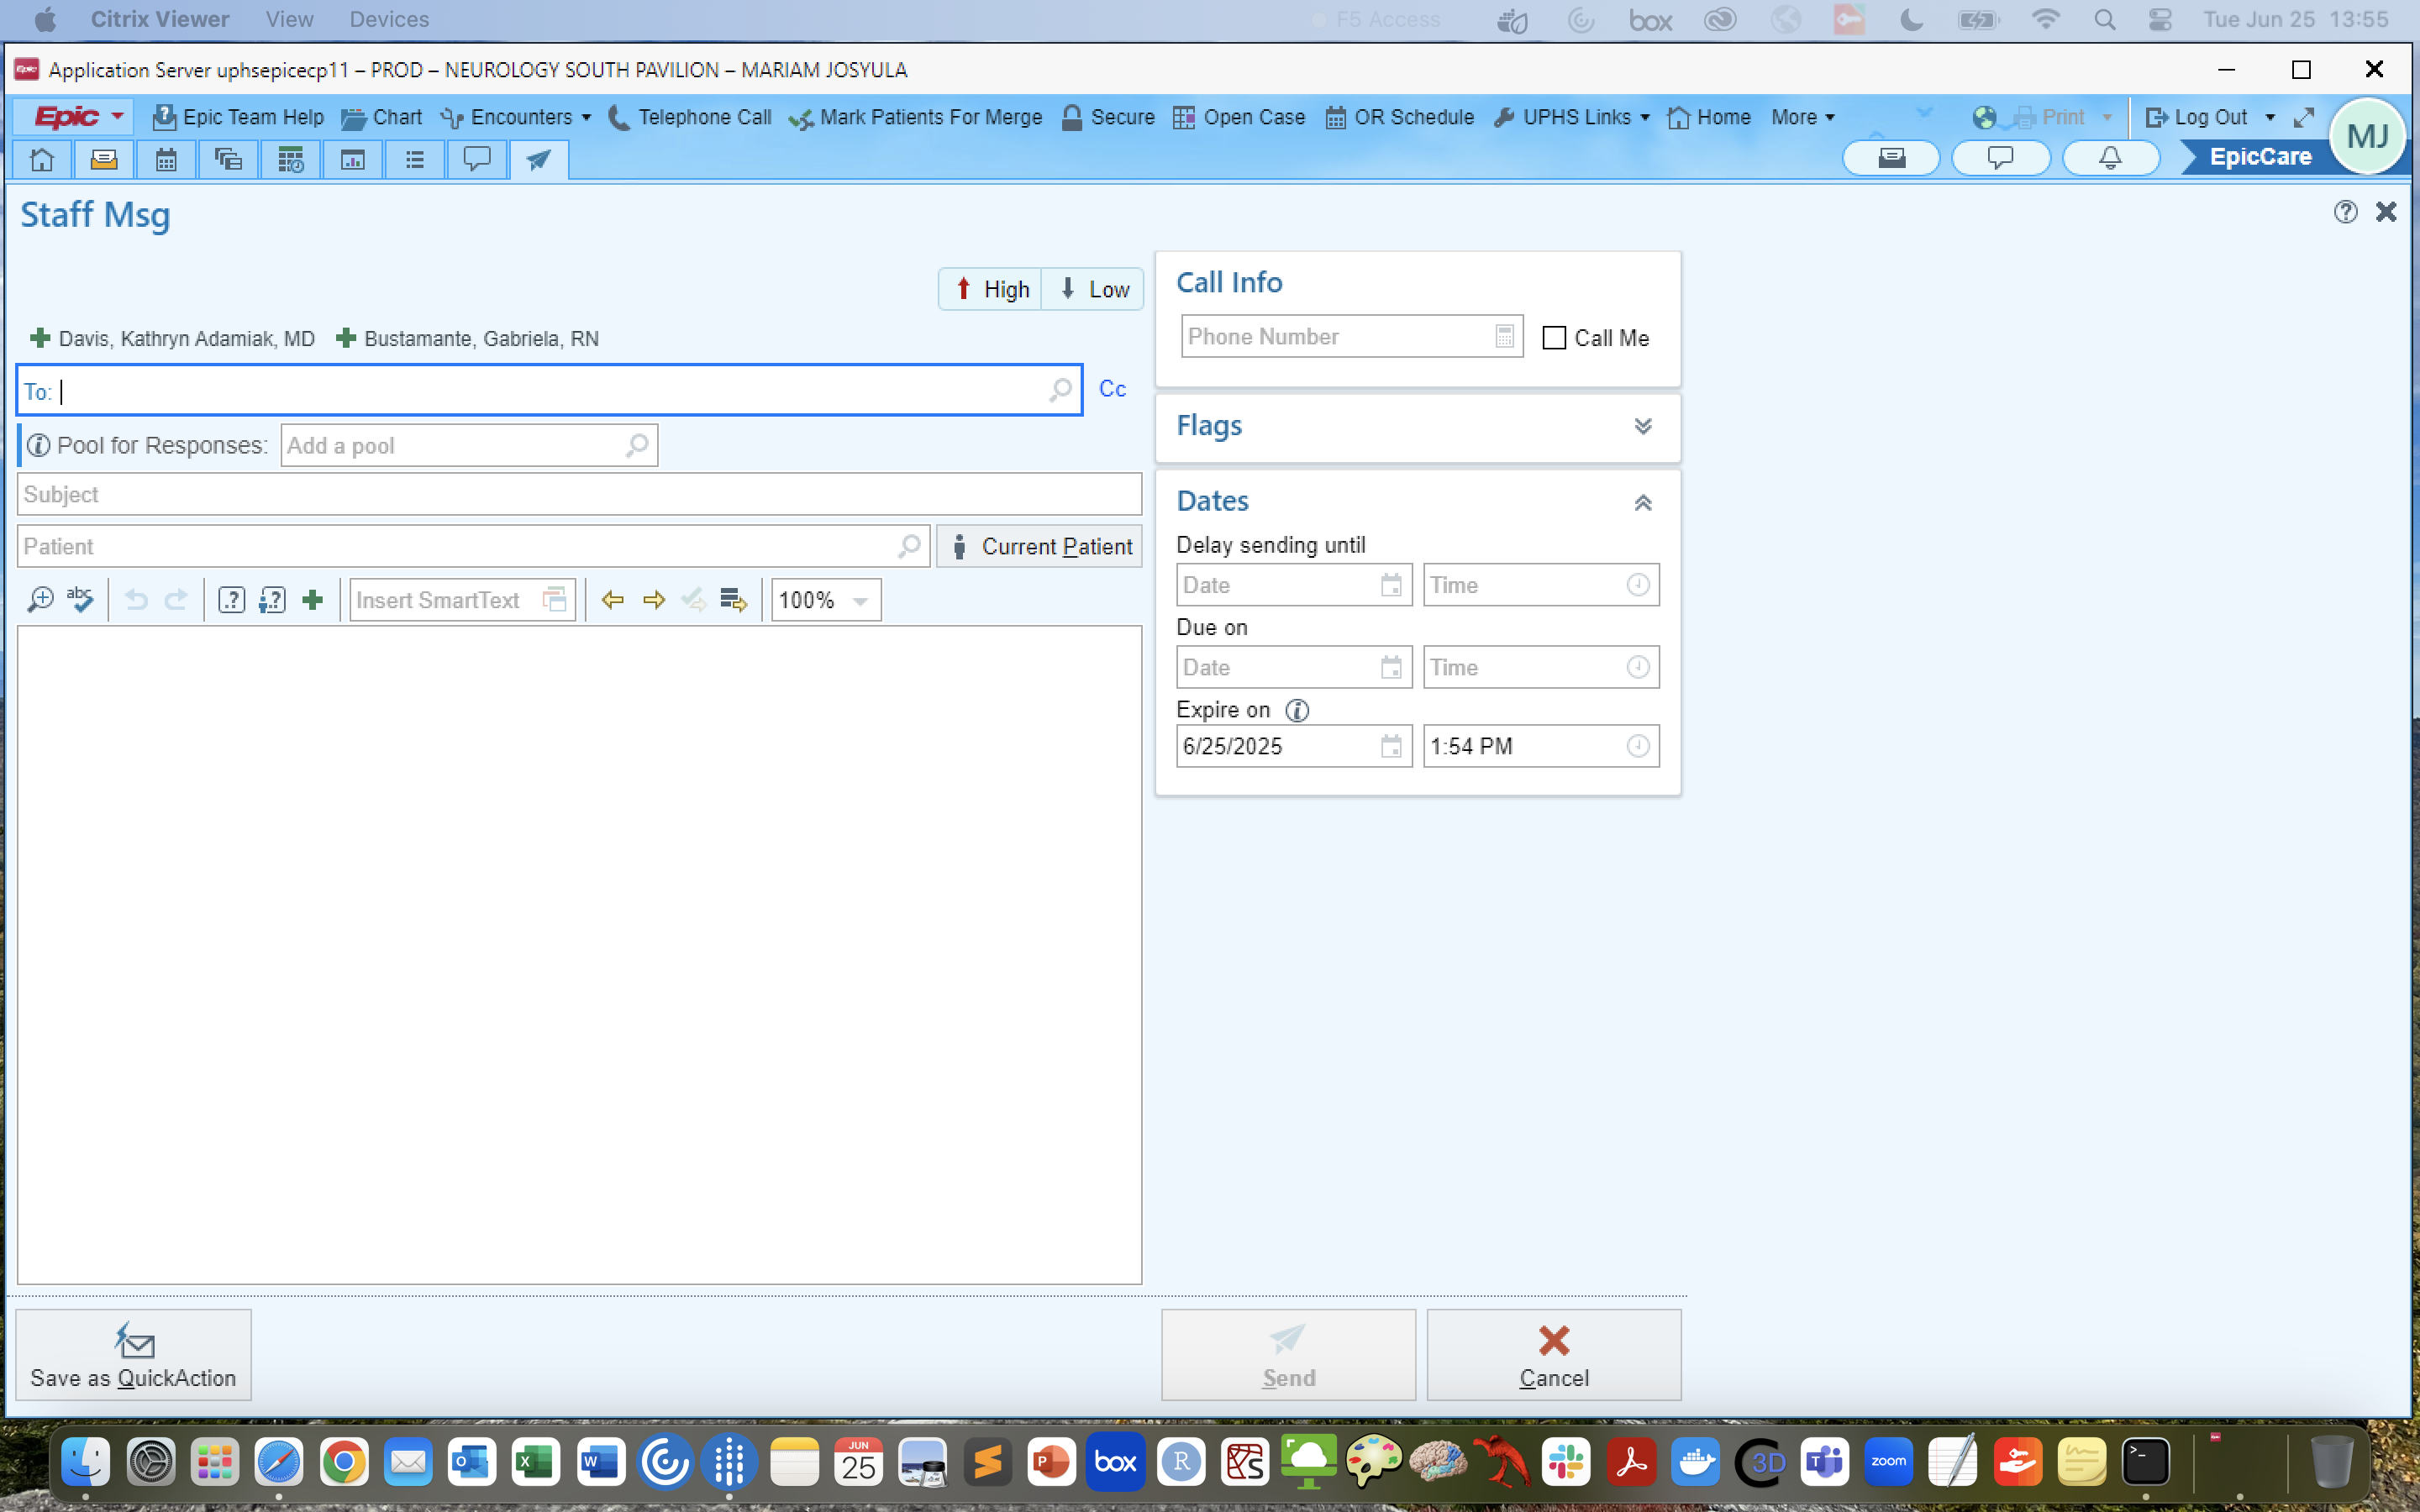Open the In Basket tray tab icon
This screenshot has height=1512, width=2420.
coord(104,160)
